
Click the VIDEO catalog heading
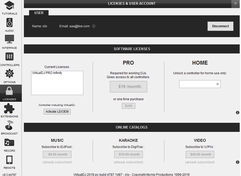coord(200,140)
